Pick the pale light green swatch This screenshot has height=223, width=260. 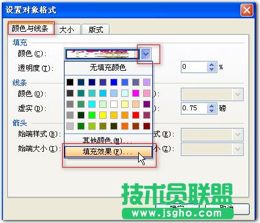103,104
